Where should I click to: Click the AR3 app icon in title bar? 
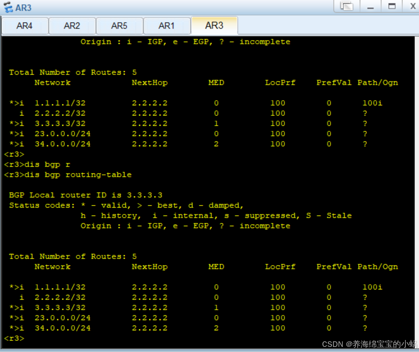(8, 7)
